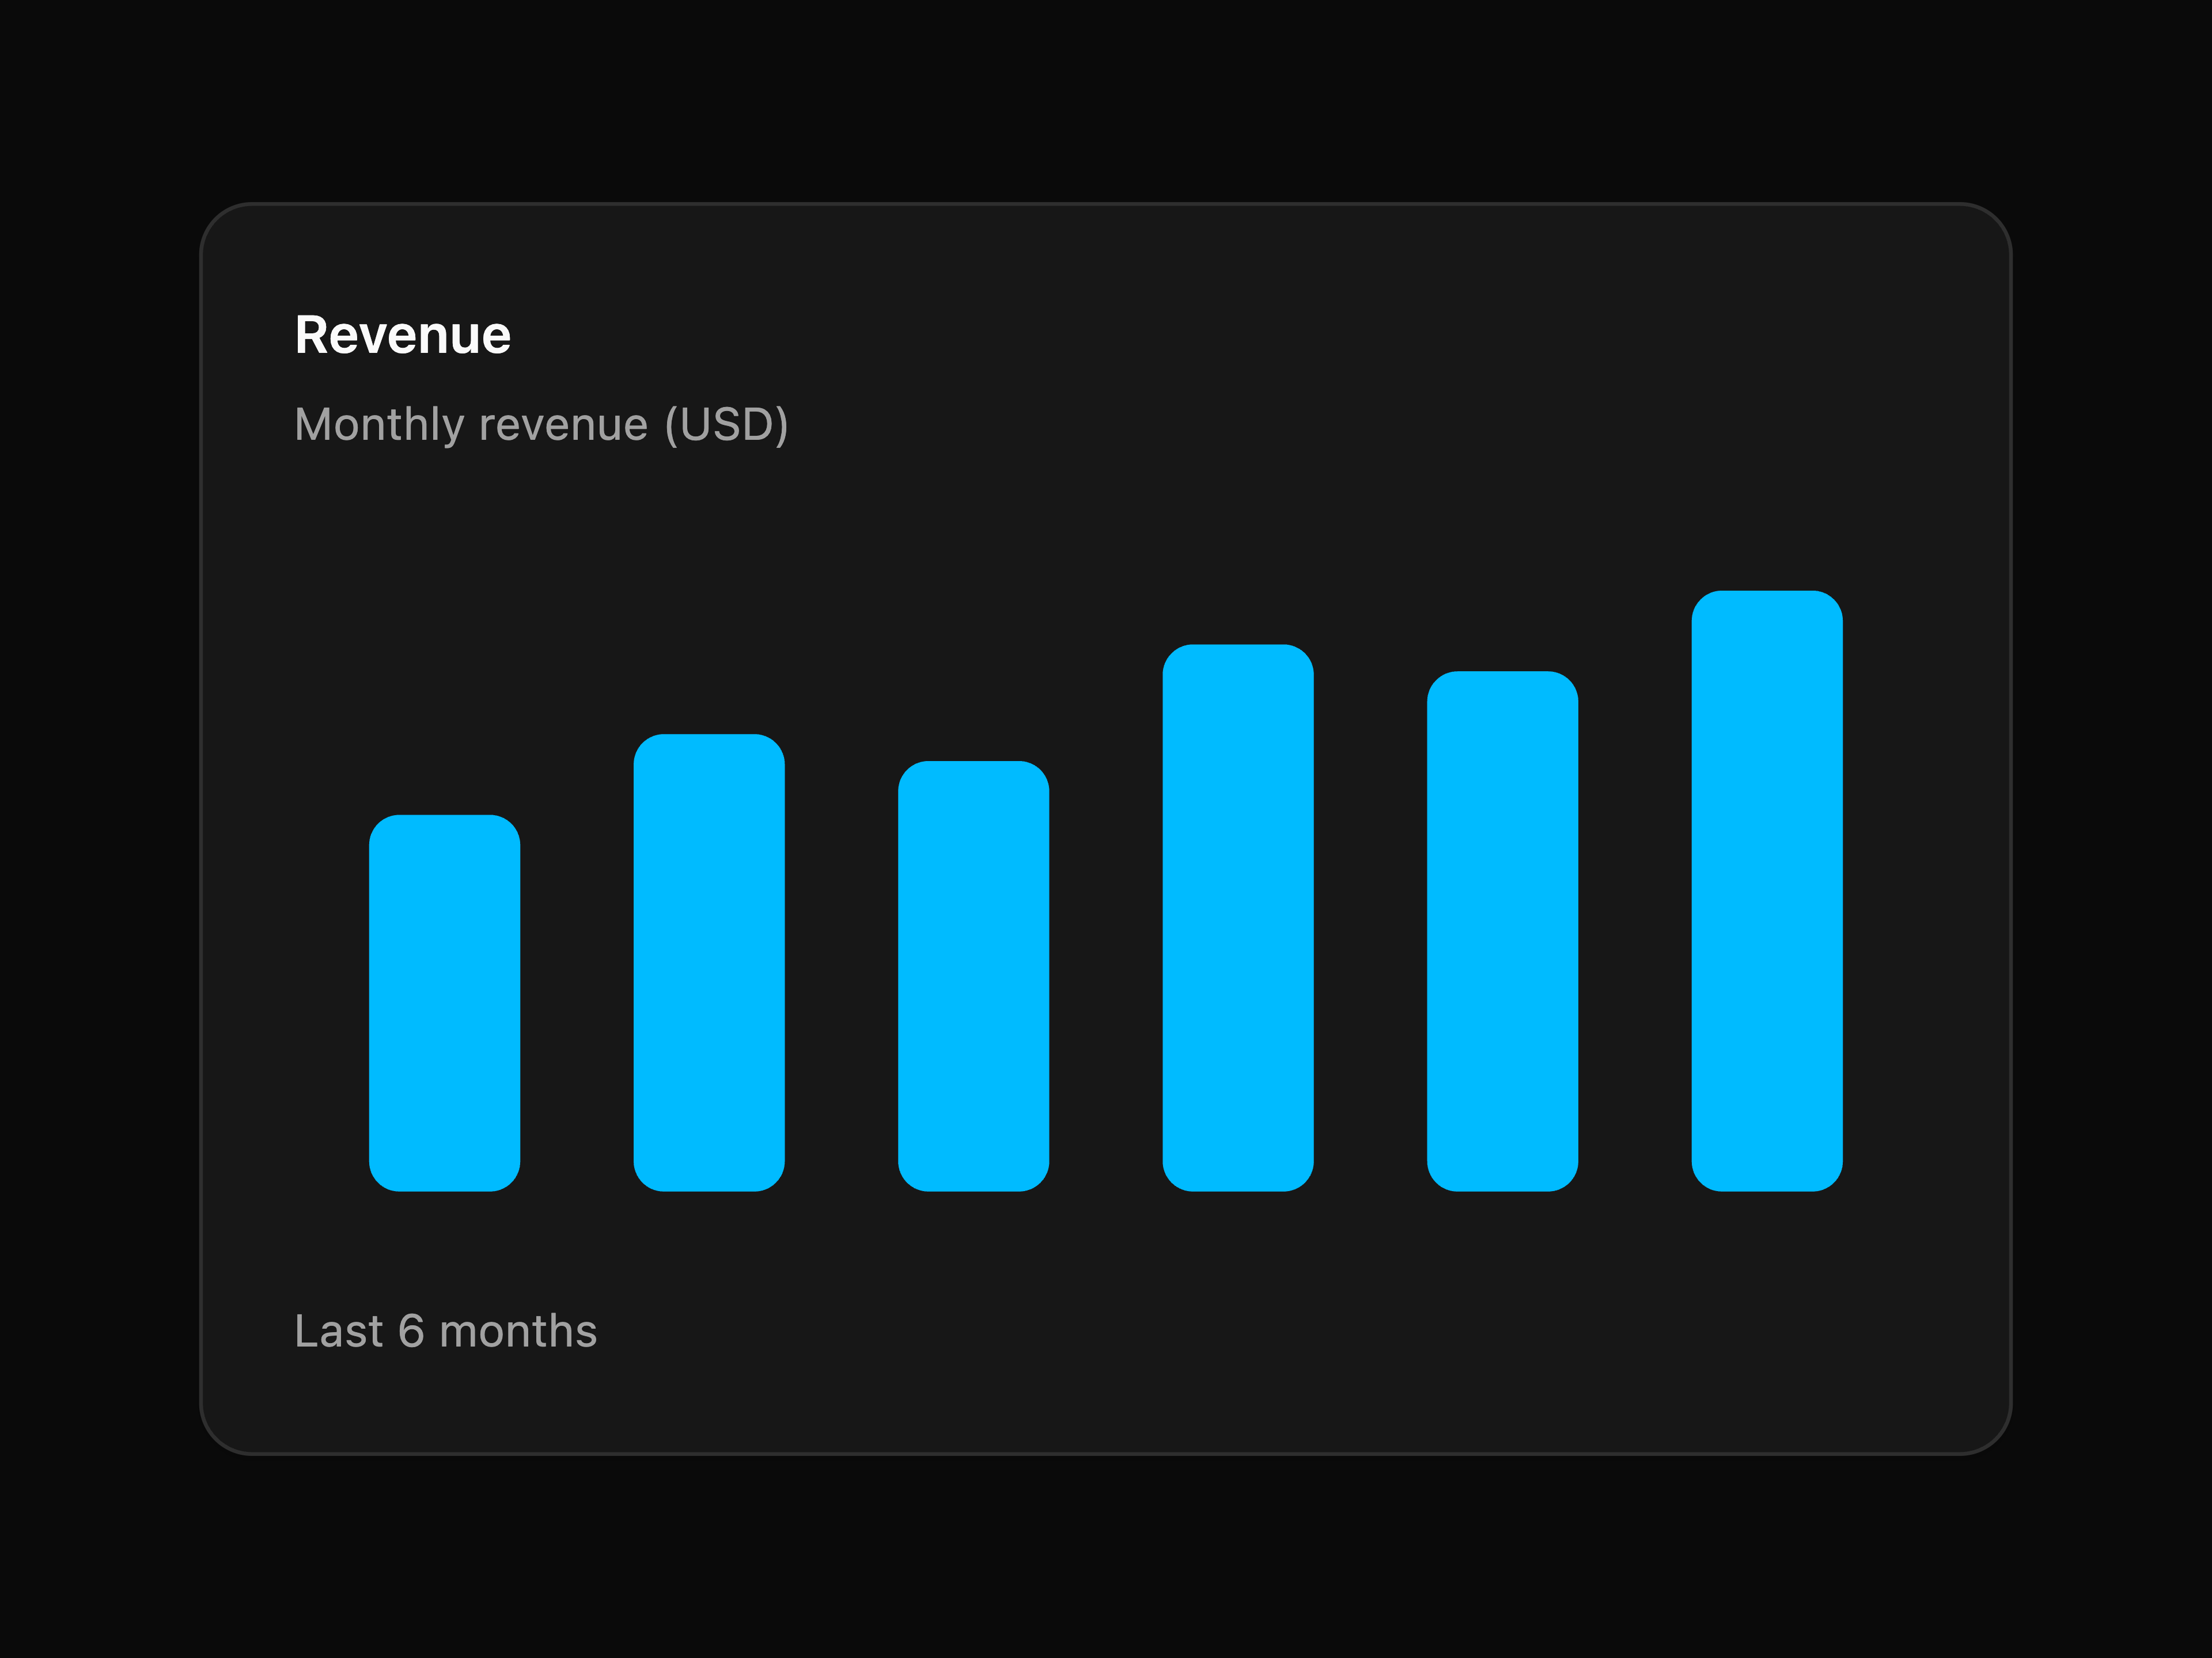Select the first, shortest revenue bar

pyautogui.click(x=444, y=1002)
